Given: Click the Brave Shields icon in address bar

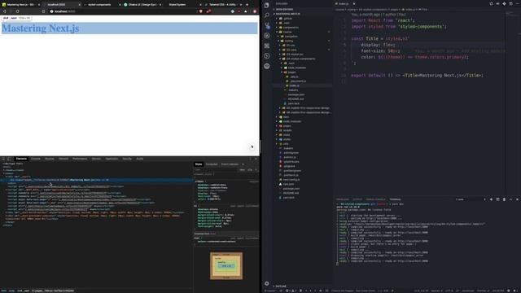Looking at the screenshot, I should click(201, 11).
